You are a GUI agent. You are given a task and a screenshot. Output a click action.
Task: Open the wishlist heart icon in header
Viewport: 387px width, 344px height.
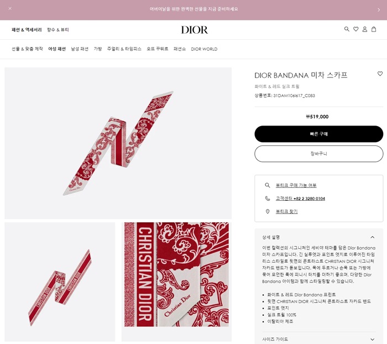tap(355, 29)
